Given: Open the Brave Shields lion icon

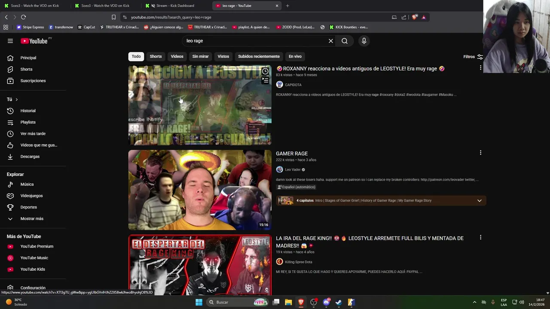Looking at the screenshot, I should tap(414, 17).
